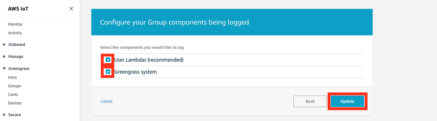Click the User Lambdas (recommended) label text
This screenshot has width=437, height=121.
(x=149, y=60)
